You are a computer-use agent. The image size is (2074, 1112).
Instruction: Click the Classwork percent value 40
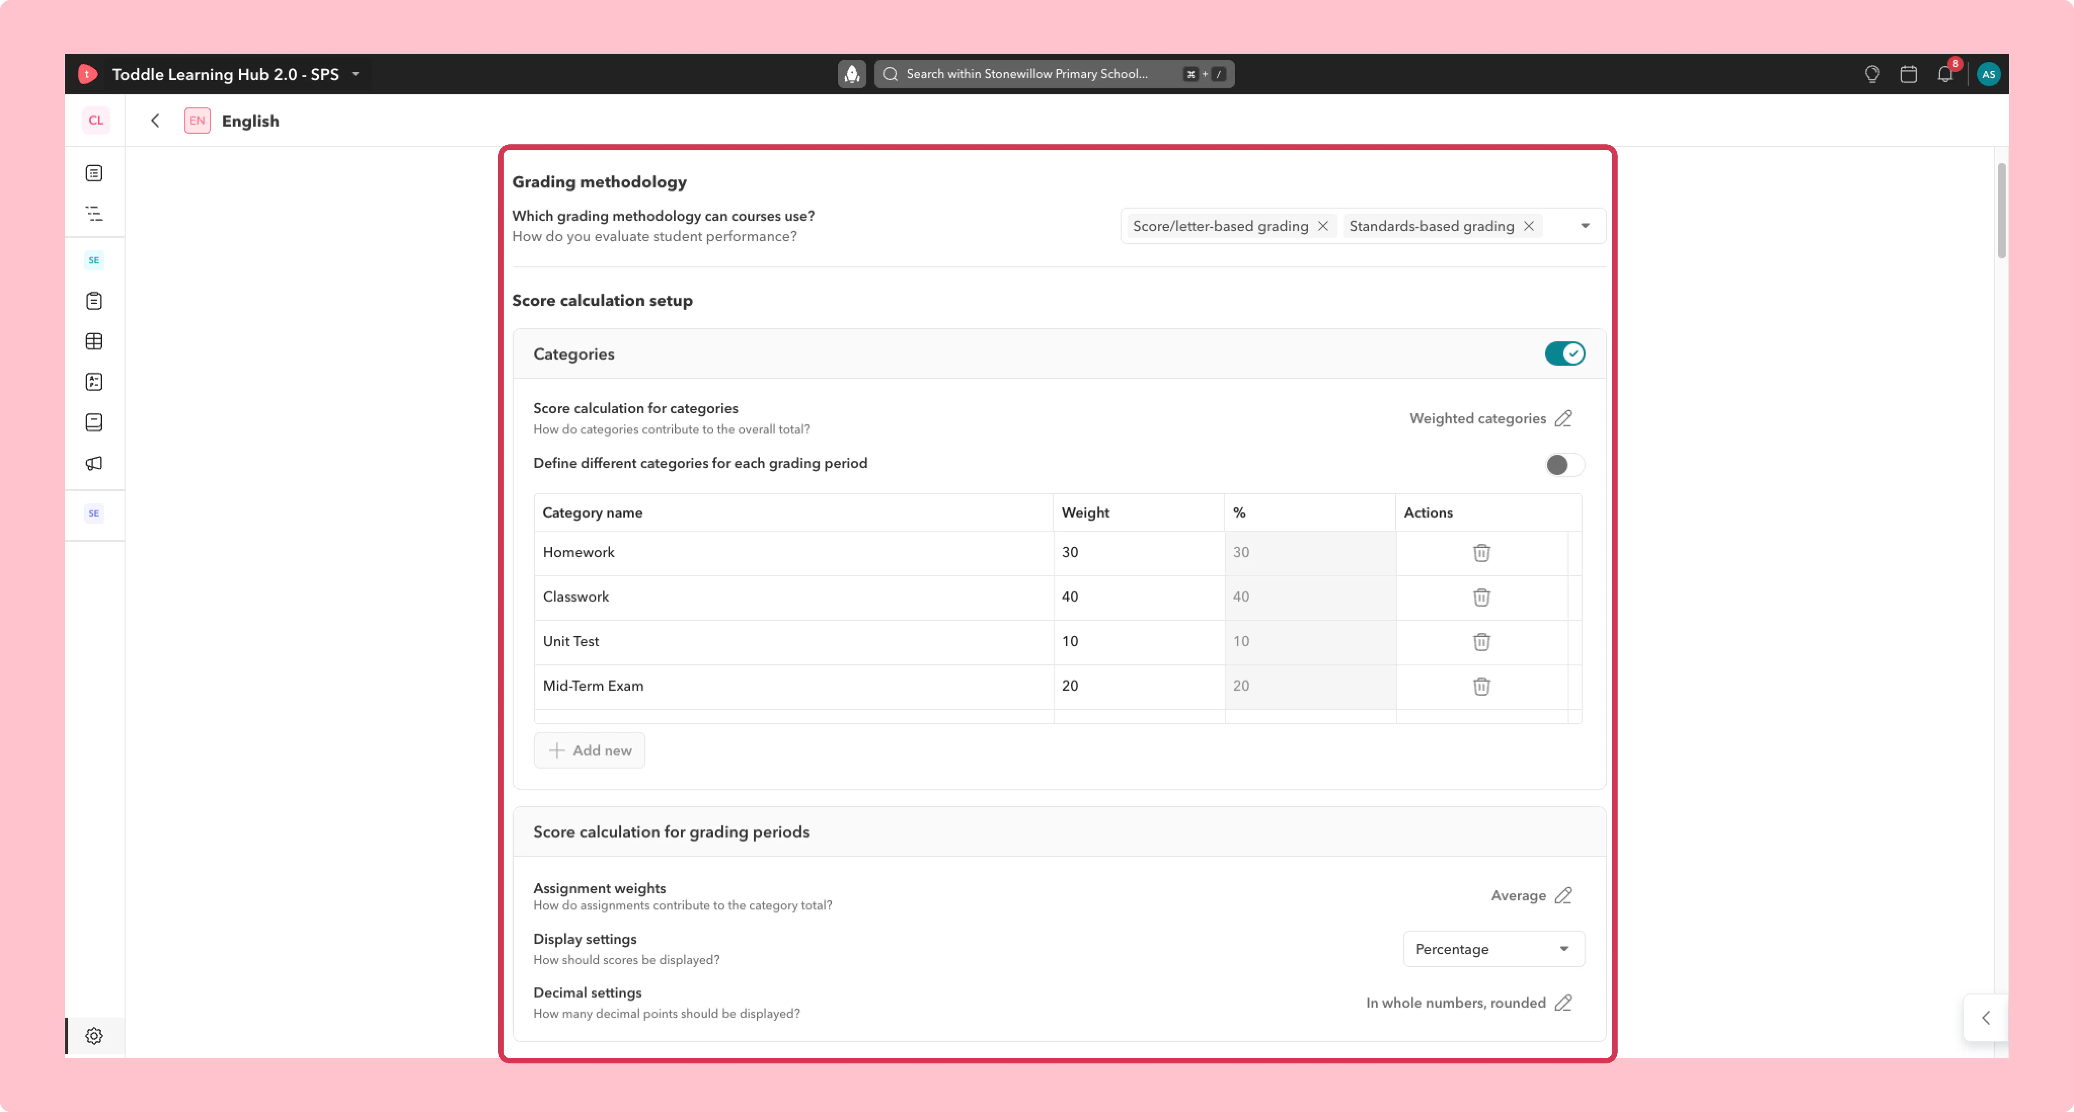tap(1310, 597)
